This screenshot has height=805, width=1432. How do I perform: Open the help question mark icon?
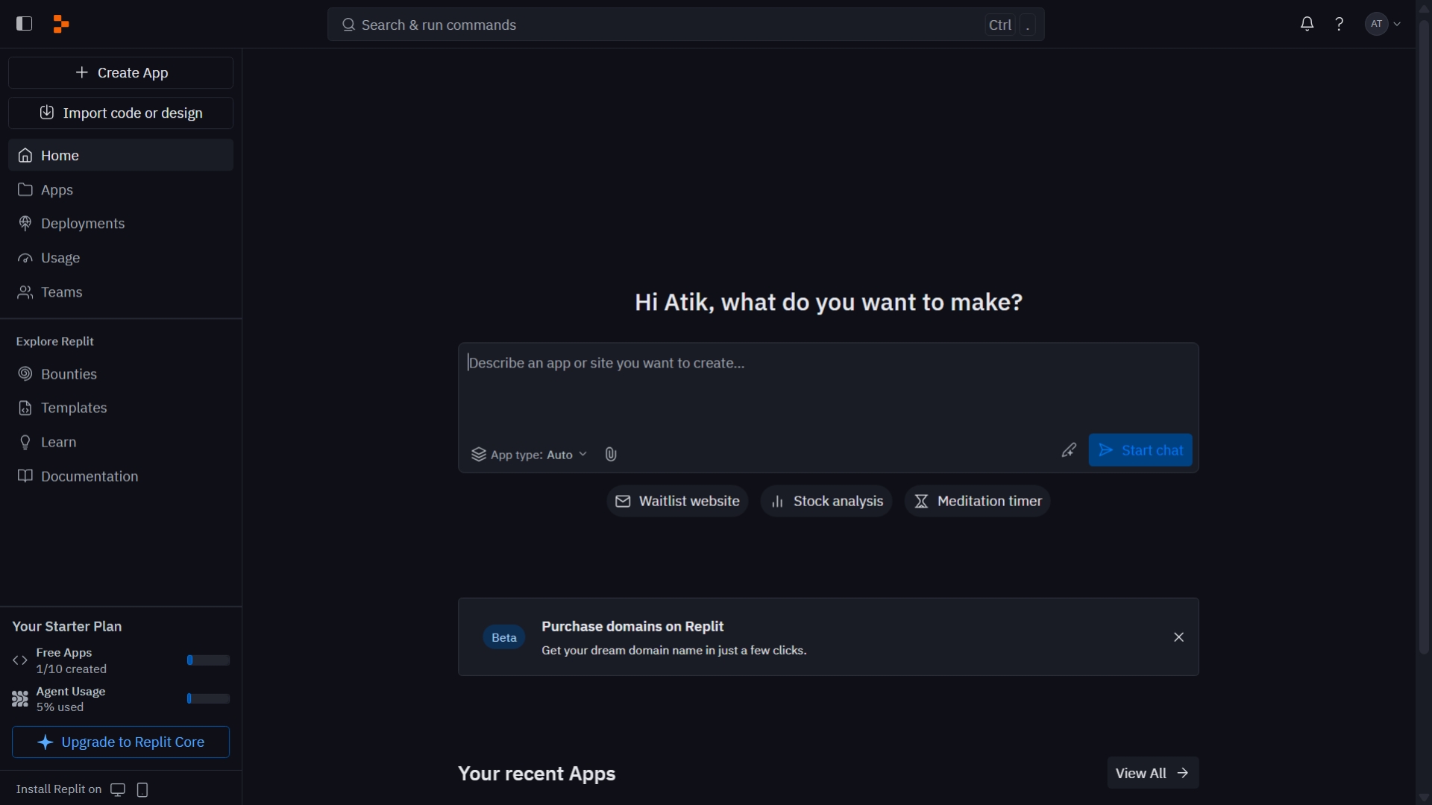coord(1340,24)
